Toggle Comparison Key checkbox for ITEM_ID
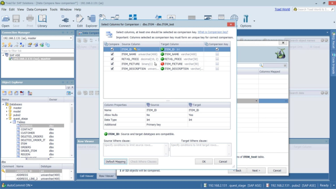 (x=217, y=49)
